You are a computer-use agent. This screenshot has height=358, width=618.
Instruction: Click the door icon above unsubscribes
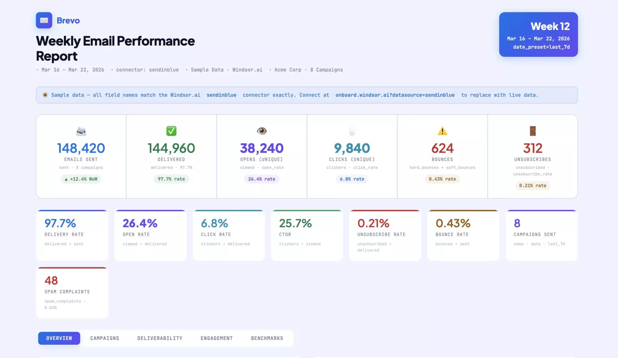coord(532,131)
